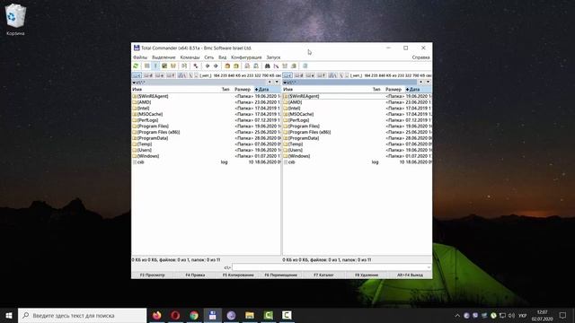Viewport: 575px width, 323px height.
Task: Click the Back arrow toolbar icon
Action: click(208, 65)
